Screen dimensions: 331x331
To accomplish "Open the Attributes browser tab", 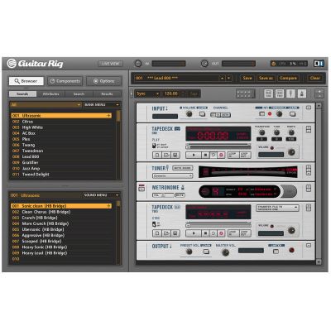I will click(x=50, y=94).
